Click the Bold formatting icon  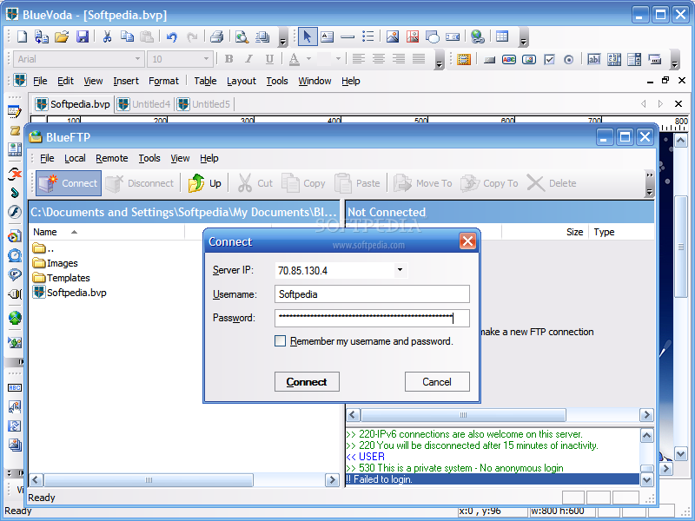pyautogui.click(x=228, y=59)
